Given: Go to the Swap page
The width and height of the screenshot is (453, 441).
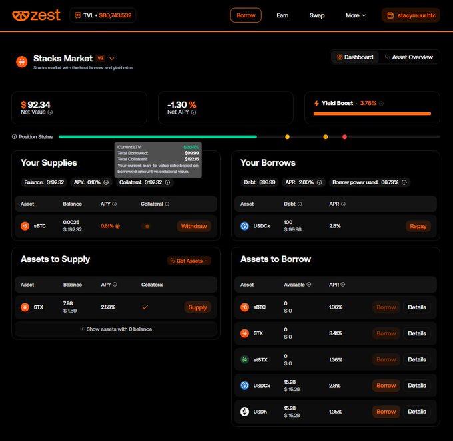Looking at the screenshot, I should click(317, 15).
